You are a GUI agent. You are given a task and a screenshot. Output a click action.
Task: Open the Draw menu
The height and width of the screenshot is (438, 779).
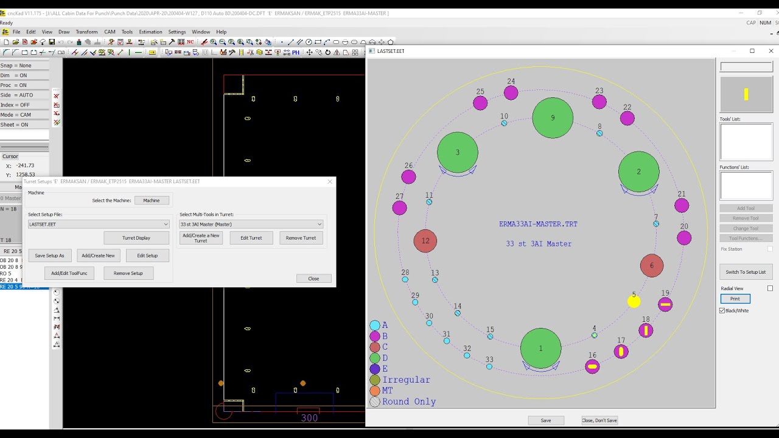[x=64, y=32]
